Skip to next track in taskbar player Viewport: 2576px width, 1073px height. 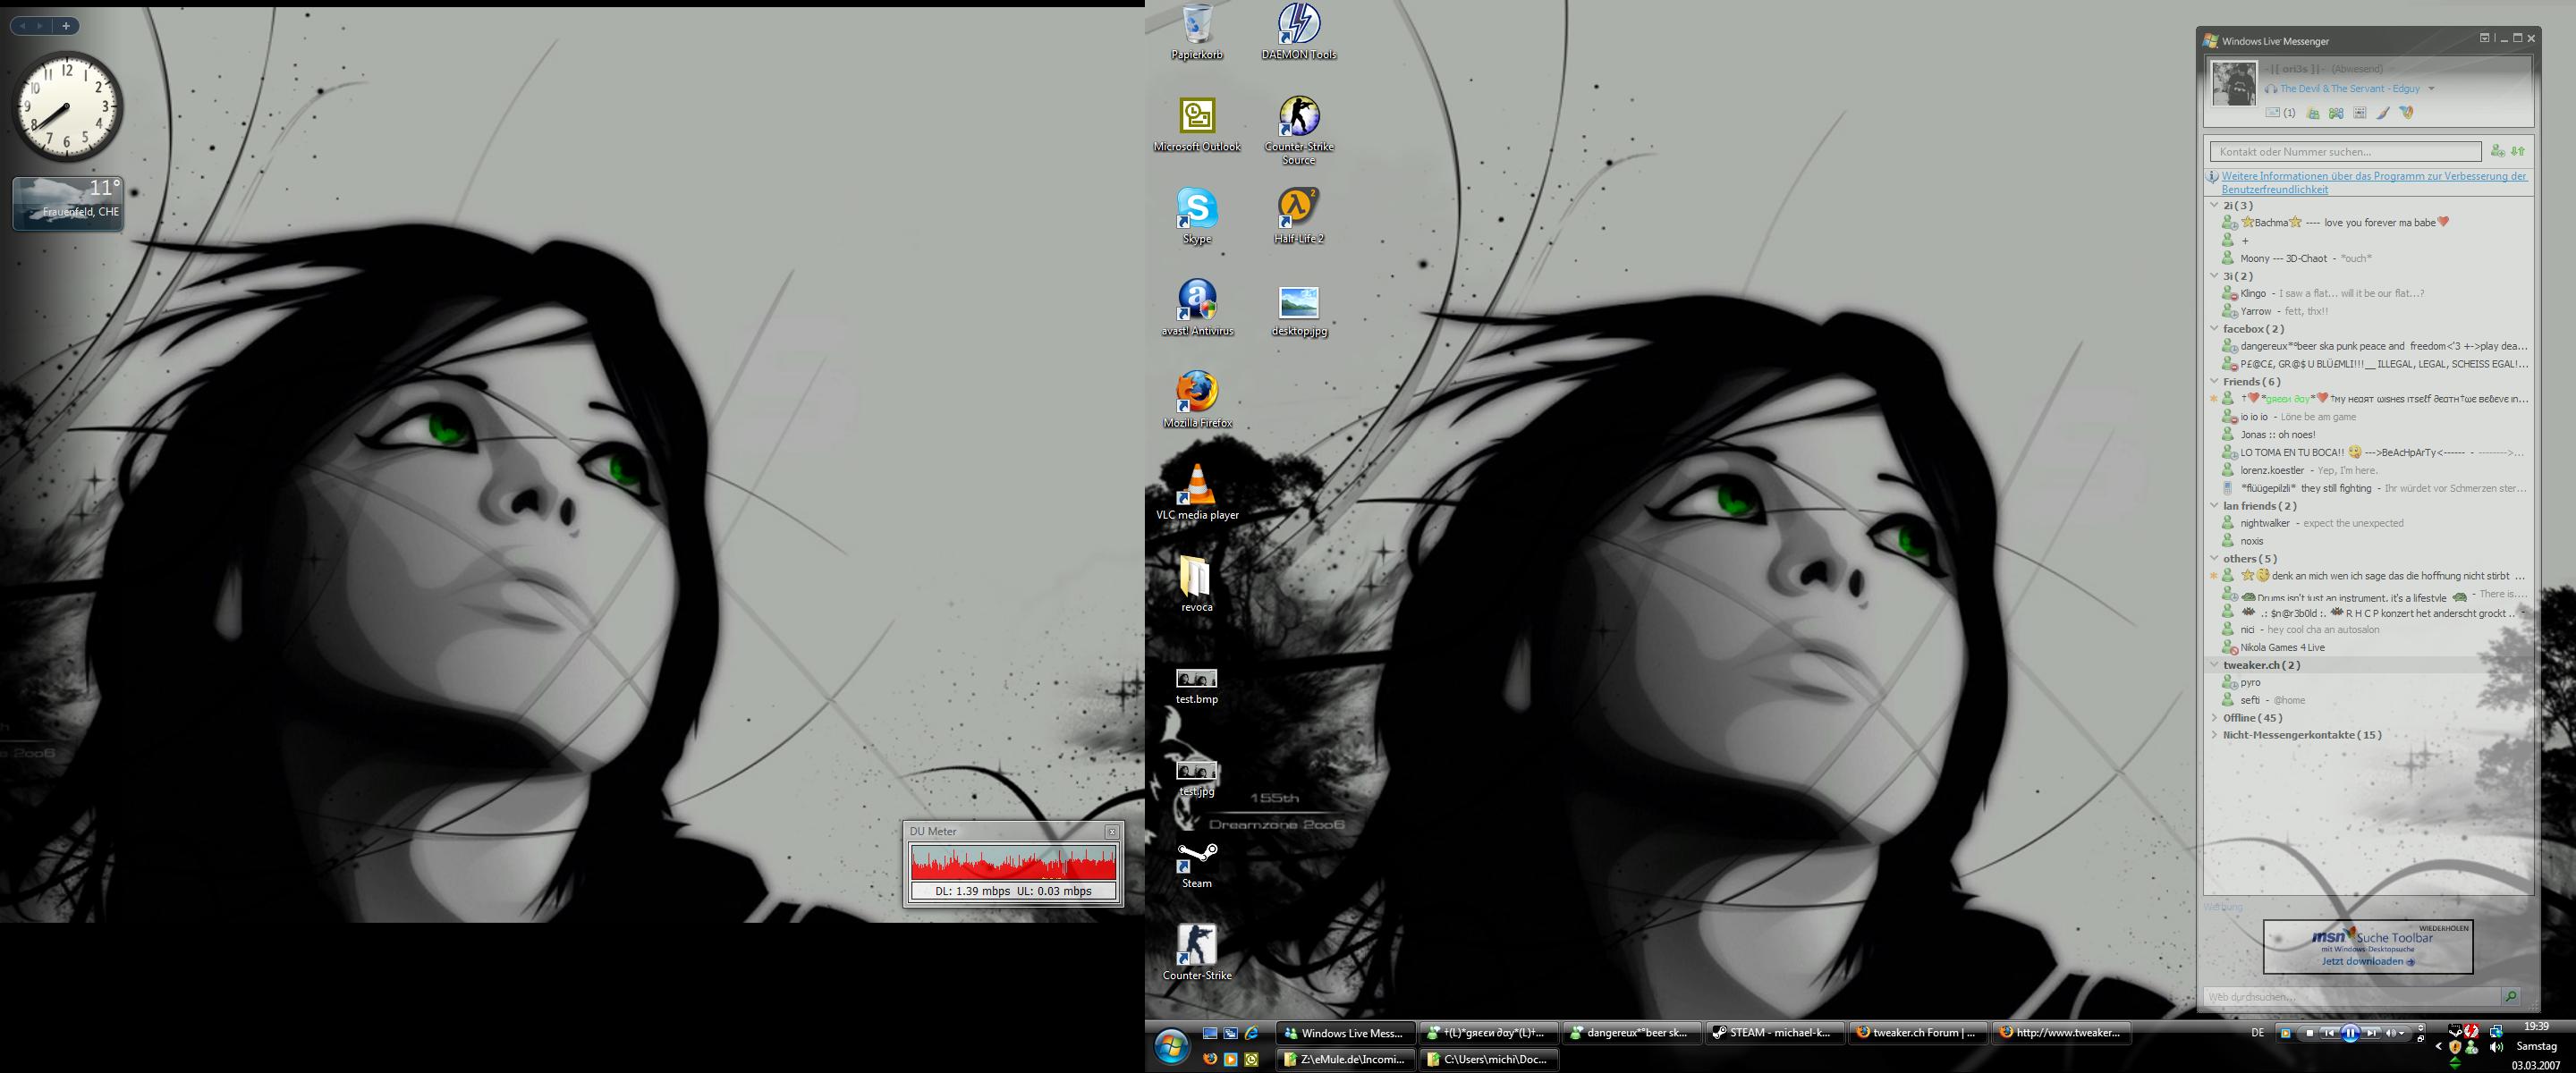(x=2372, y=1033)
